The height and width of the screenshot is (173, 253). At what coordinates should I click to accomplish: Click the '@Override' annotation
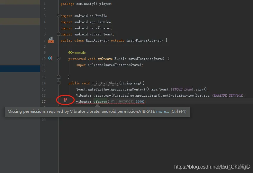click(x=77, y=53)
